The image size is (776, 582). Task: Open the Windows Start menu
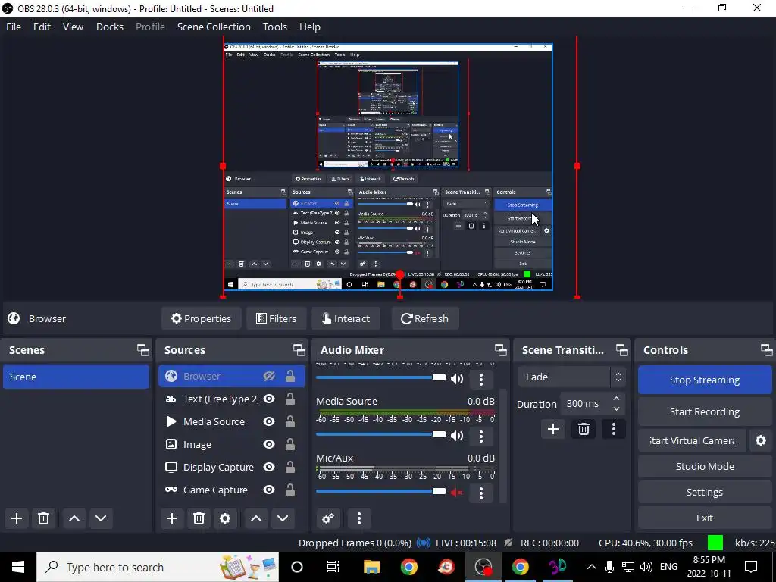click(x=18, y=567)
